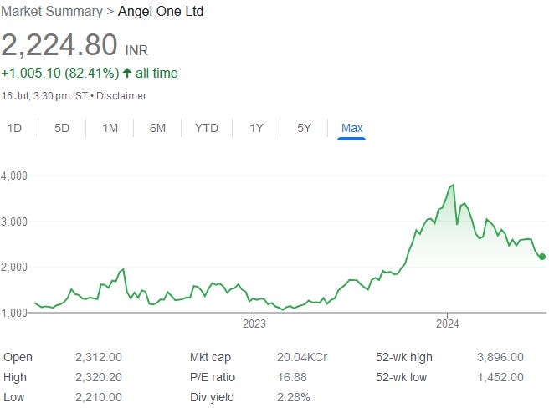Viewport: 549px width, 408px height.
Task: Click the 52-wk low value 1,452.00
Action: pyautogui.click(x=500, y=377)
